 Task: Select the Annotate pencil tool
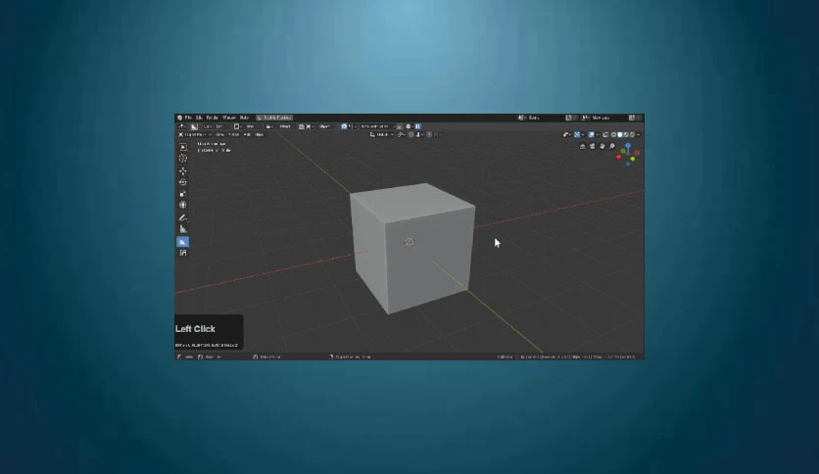click(x=183, y=217)
